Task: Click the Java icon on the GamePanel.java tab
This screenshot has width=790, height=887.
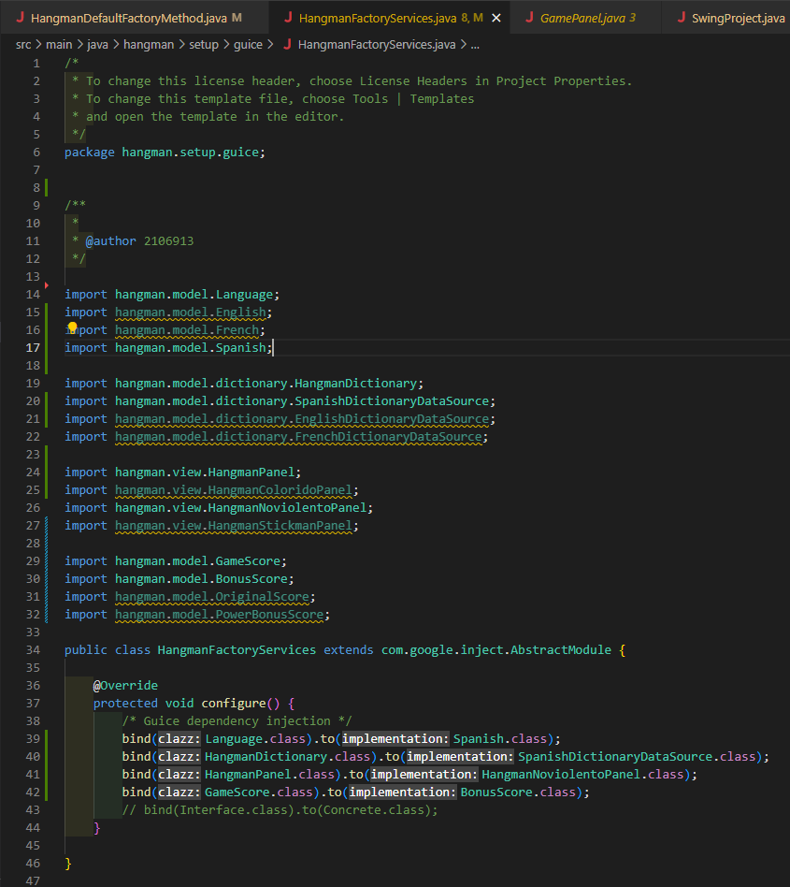Action: pos(529,16)
